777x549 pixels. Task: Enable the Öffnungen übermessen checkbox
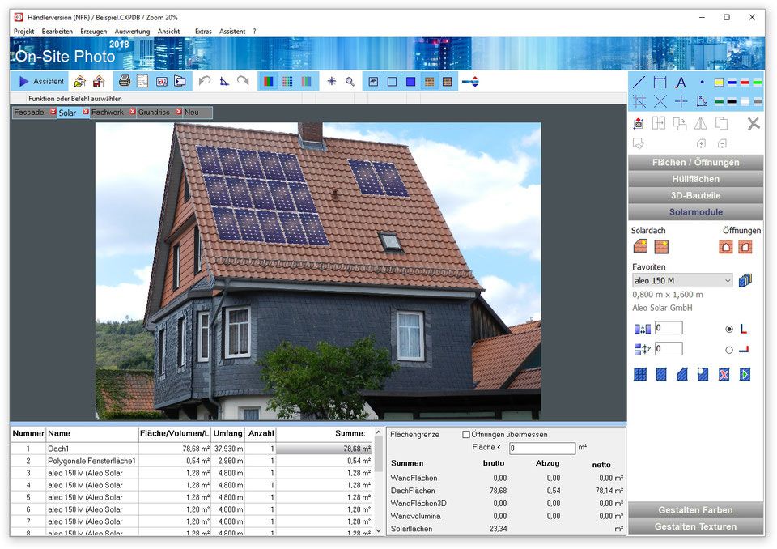coord(467,434)
